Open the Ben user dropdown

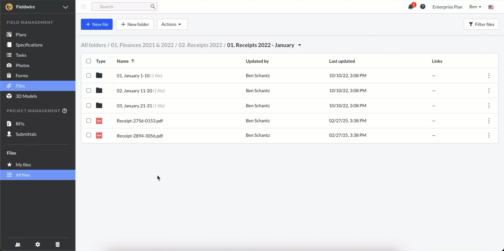(475, 7)
